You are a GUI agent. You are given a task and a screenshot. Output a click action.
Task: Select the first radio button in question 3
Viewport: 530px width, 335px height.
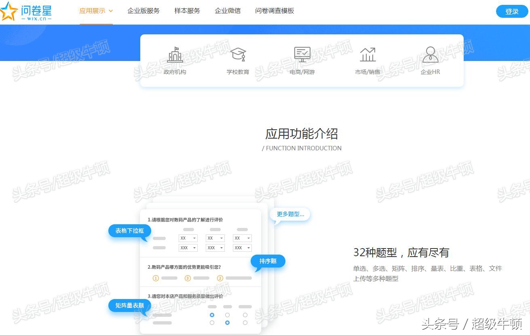pos(212,315)
